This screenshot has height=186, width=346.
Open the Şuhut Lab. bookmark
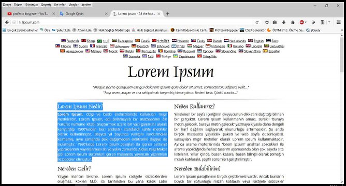[61, 30]
